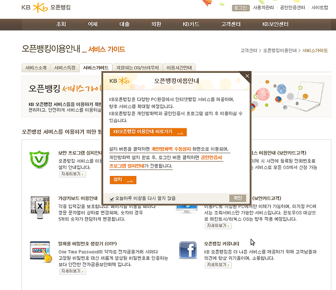Image resolution: width=336 pixels, height=290 pixels.
Task: Open the KB카드 menu
Action: pyautogui.click(x=191, y=24)
